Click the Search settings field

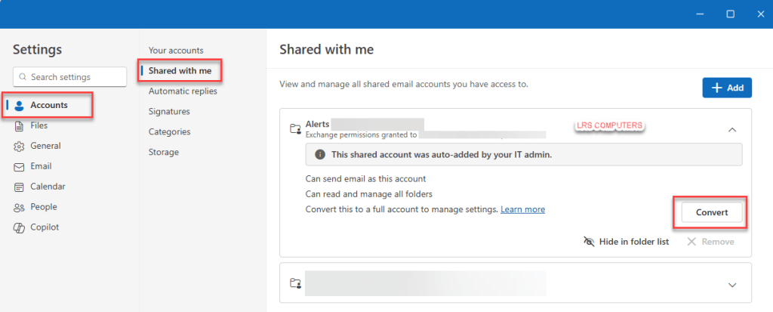pos(69,77)
